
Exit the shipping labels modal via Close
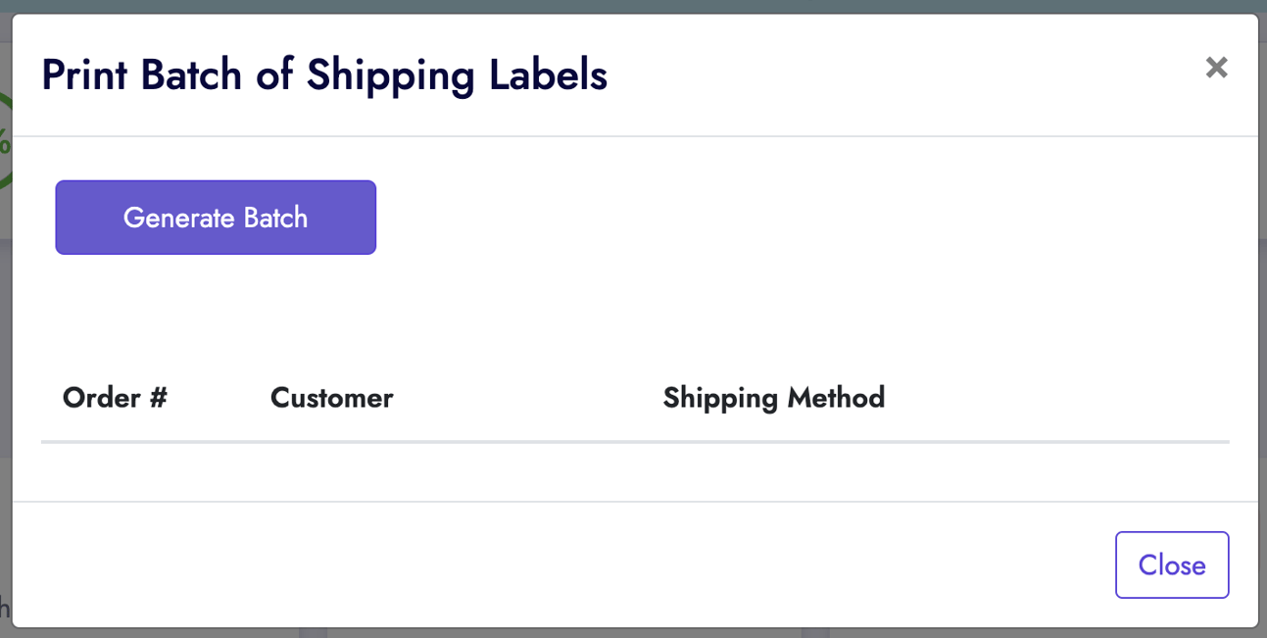pyautogui.click(x=1171, y=564)
